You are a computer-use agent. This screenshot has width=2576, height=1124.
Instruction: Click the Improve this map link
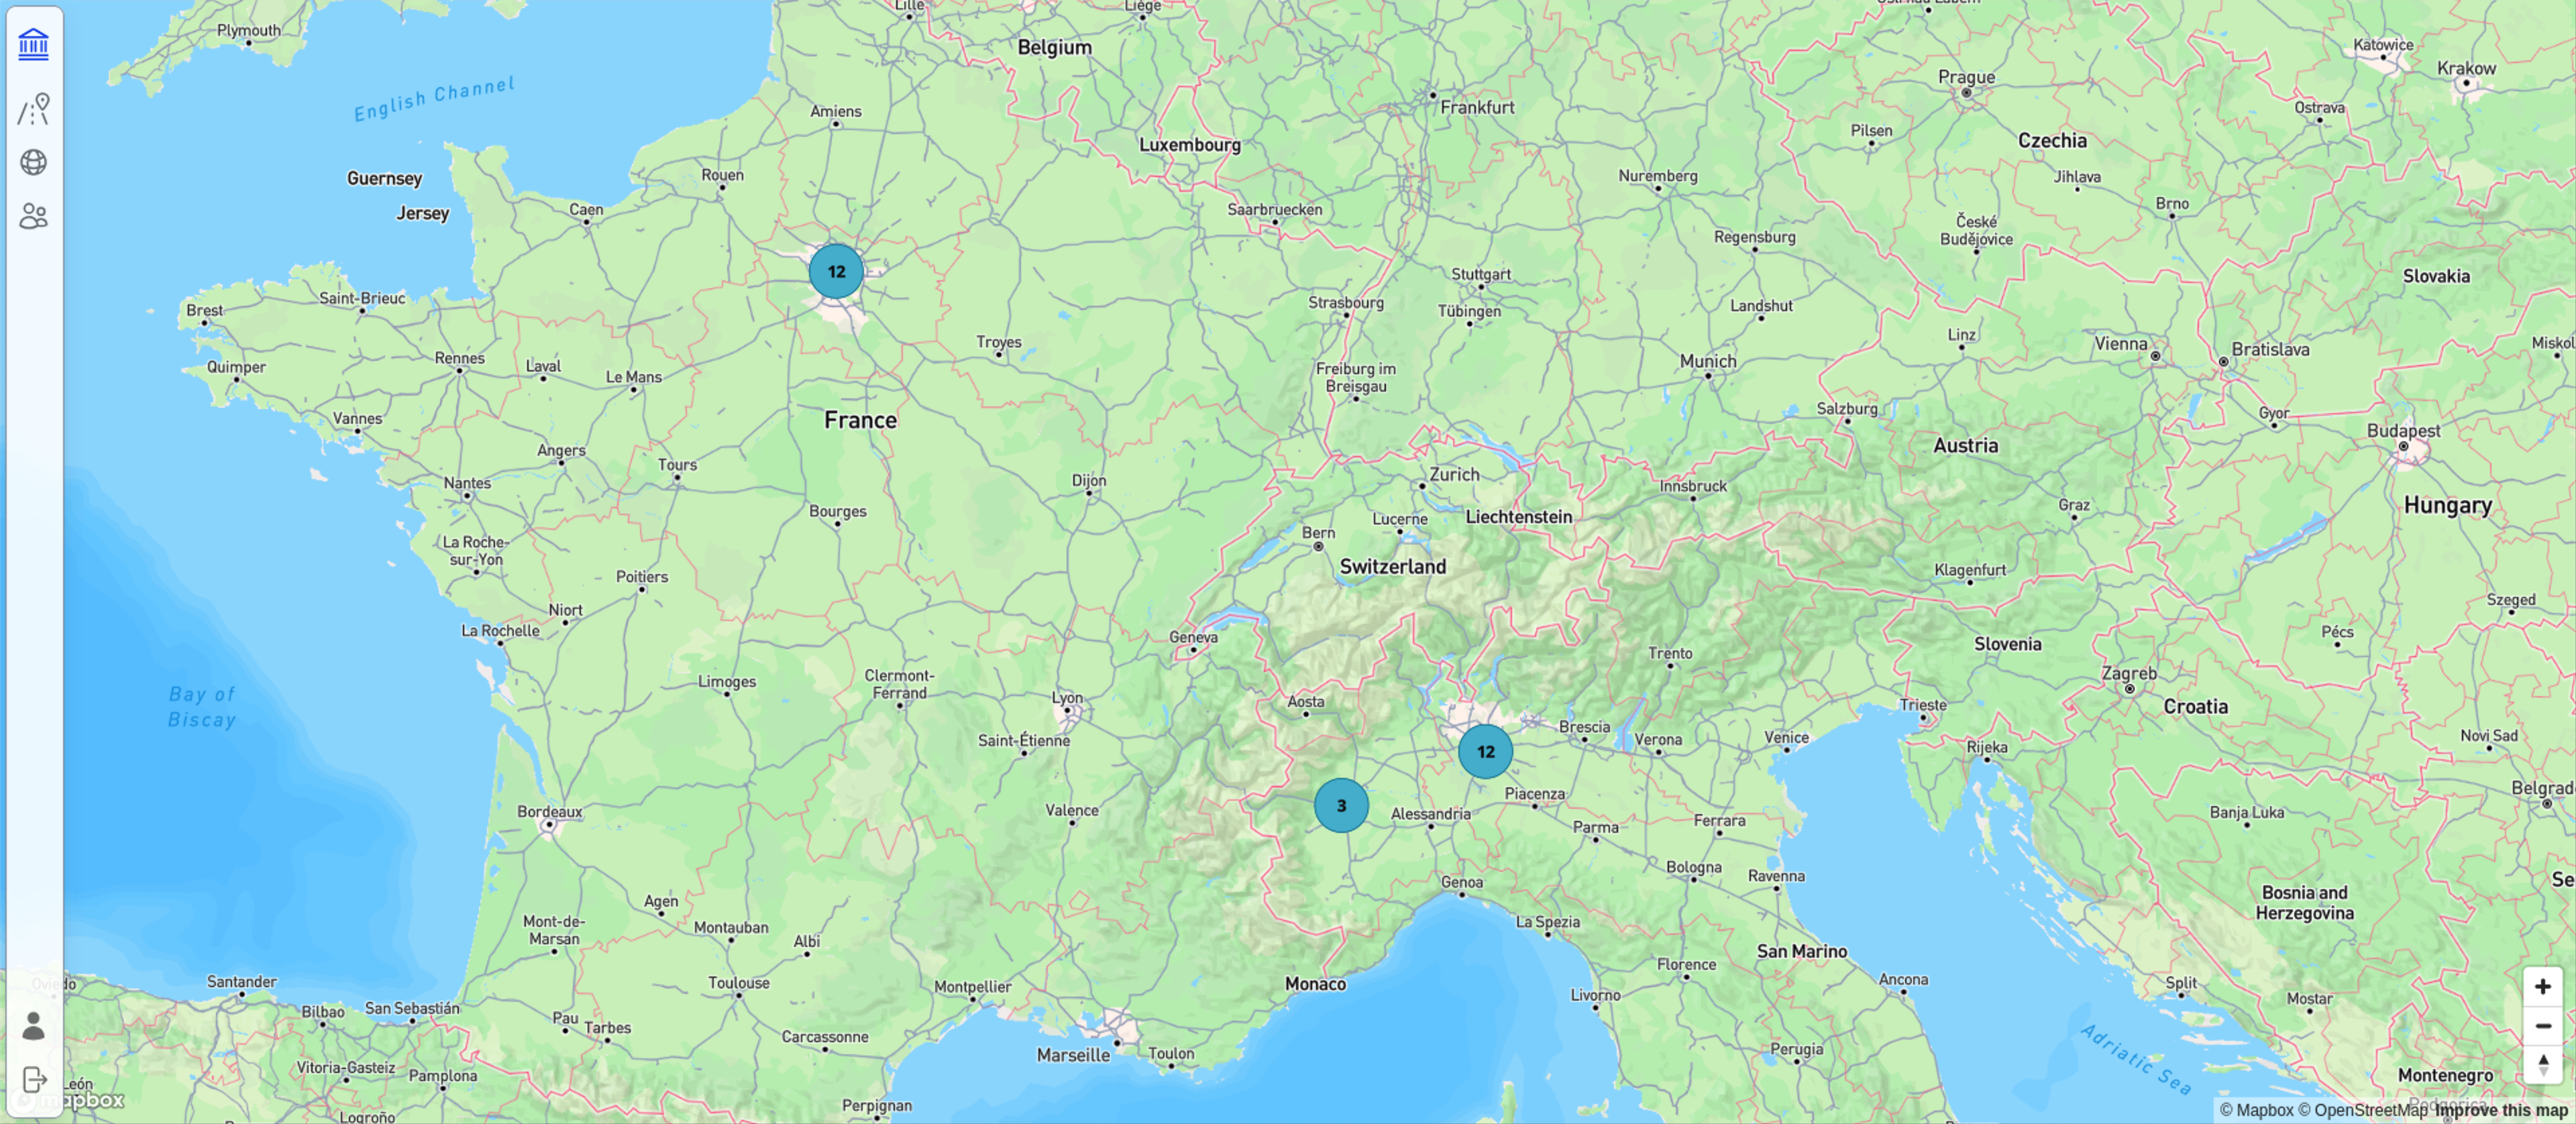tap(2501, 1110)
